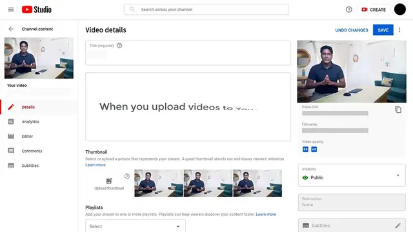Click the Filename label
The image size is (413, 232).
tap(310, 124)
